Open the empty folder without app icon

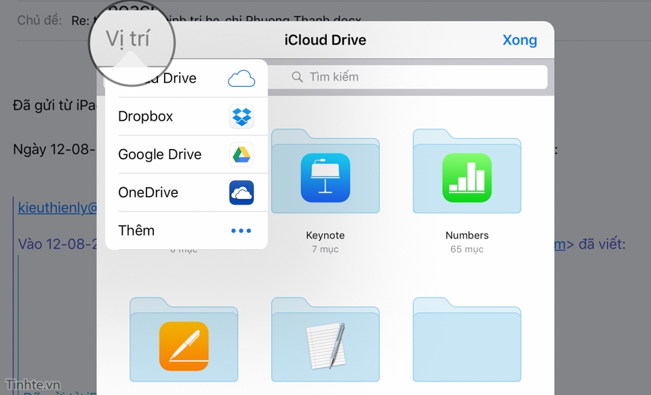467,339
